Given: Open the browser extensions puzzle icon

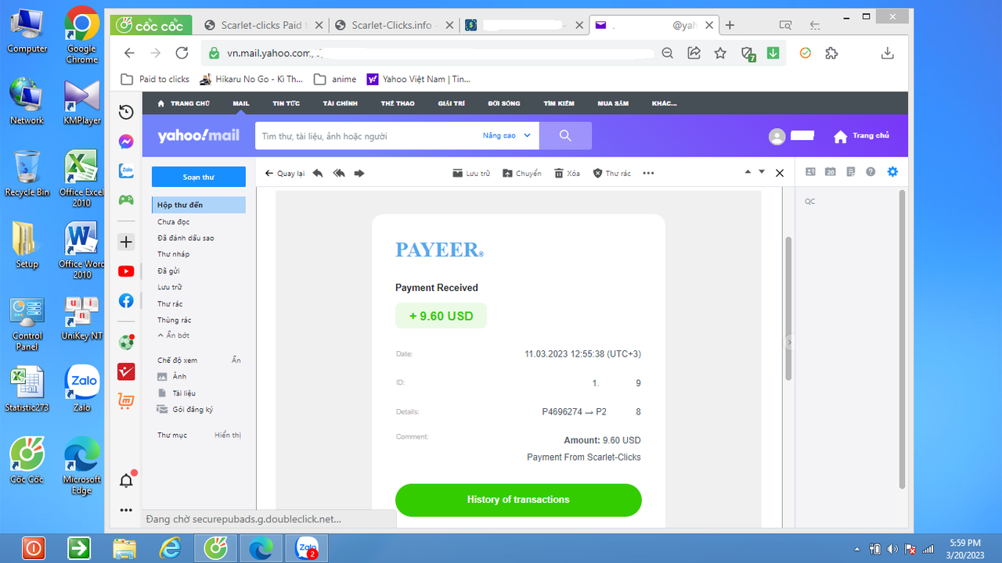Looking at the screenshot, I should pyautogui.click(x=831, y=53).
